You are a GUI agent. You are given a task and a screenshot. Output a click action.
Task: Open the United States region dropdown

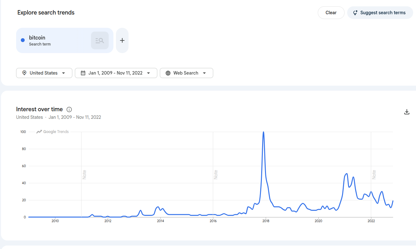click(44, 73)
